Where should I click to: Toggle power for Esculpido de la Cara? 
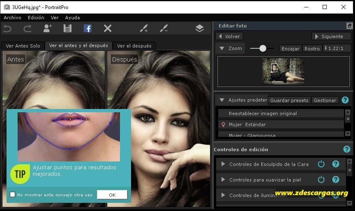click(x=321, y=164)
